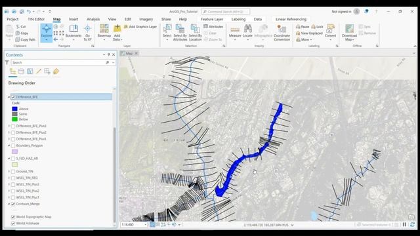Open the map scale dropdown
This screenshot has height=236, width=420.
(x=146, y=225)
